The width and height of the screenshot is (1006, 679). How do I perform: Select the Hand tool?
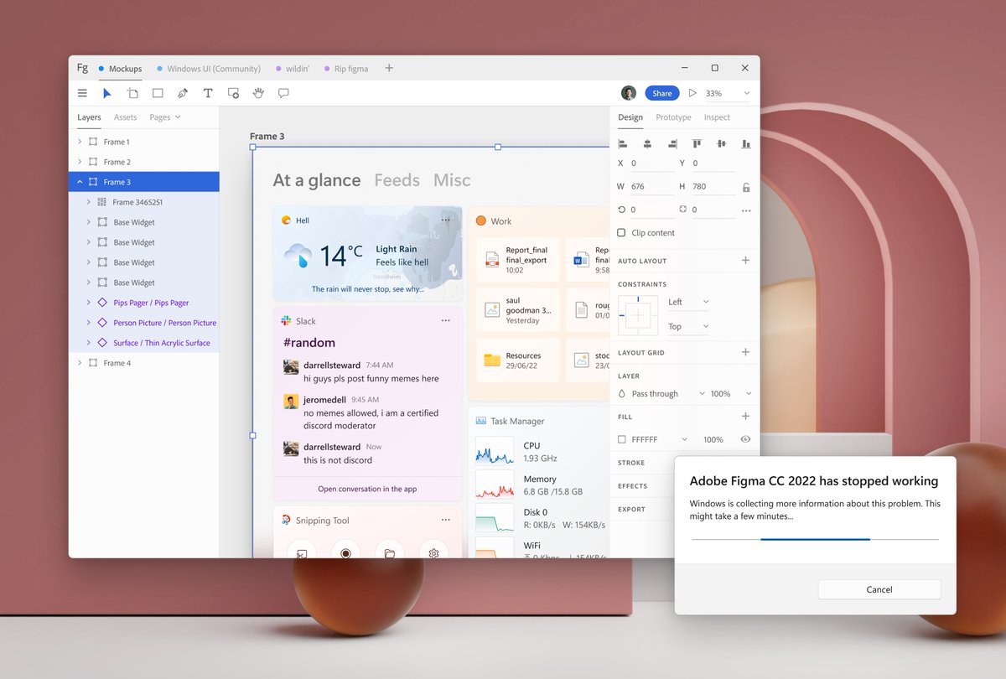[x=258, y=93]
